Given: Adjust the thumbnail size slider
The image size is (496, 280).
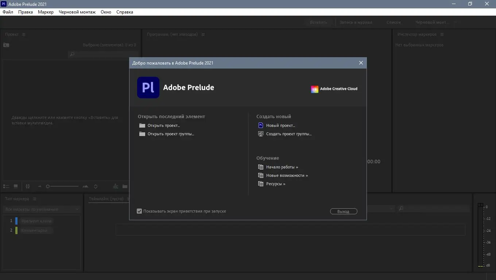Looking at the screenshot, I should click(62, 186).
